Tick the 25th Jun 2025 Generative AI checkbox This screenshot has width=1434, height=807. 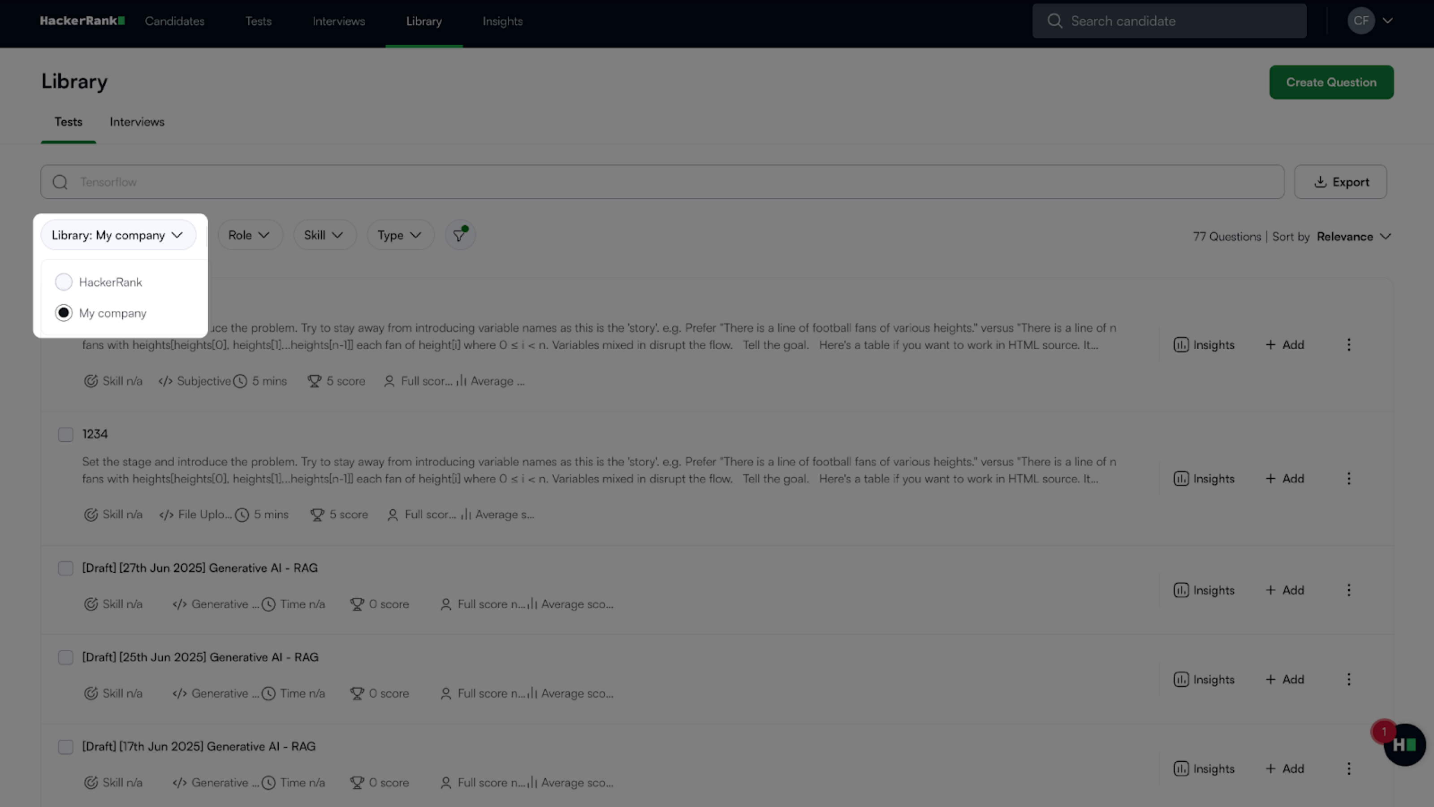coord(66,657)
